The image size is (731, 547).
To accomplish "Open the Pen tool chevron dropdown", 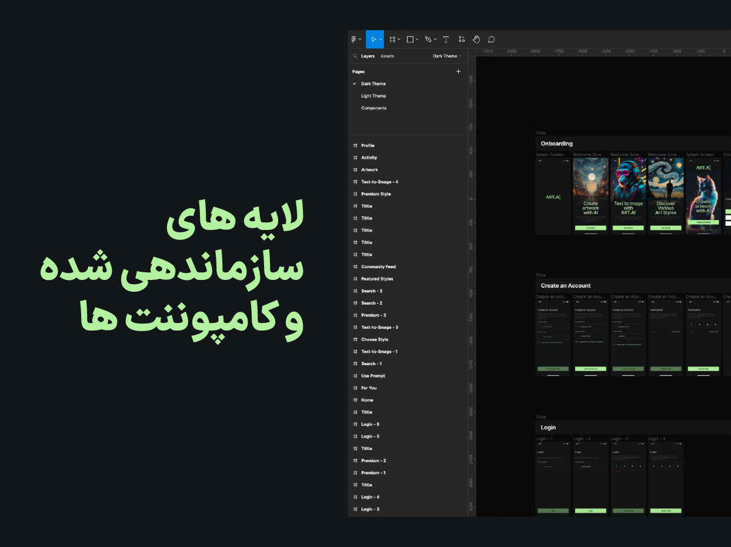I will coord(435,40).
